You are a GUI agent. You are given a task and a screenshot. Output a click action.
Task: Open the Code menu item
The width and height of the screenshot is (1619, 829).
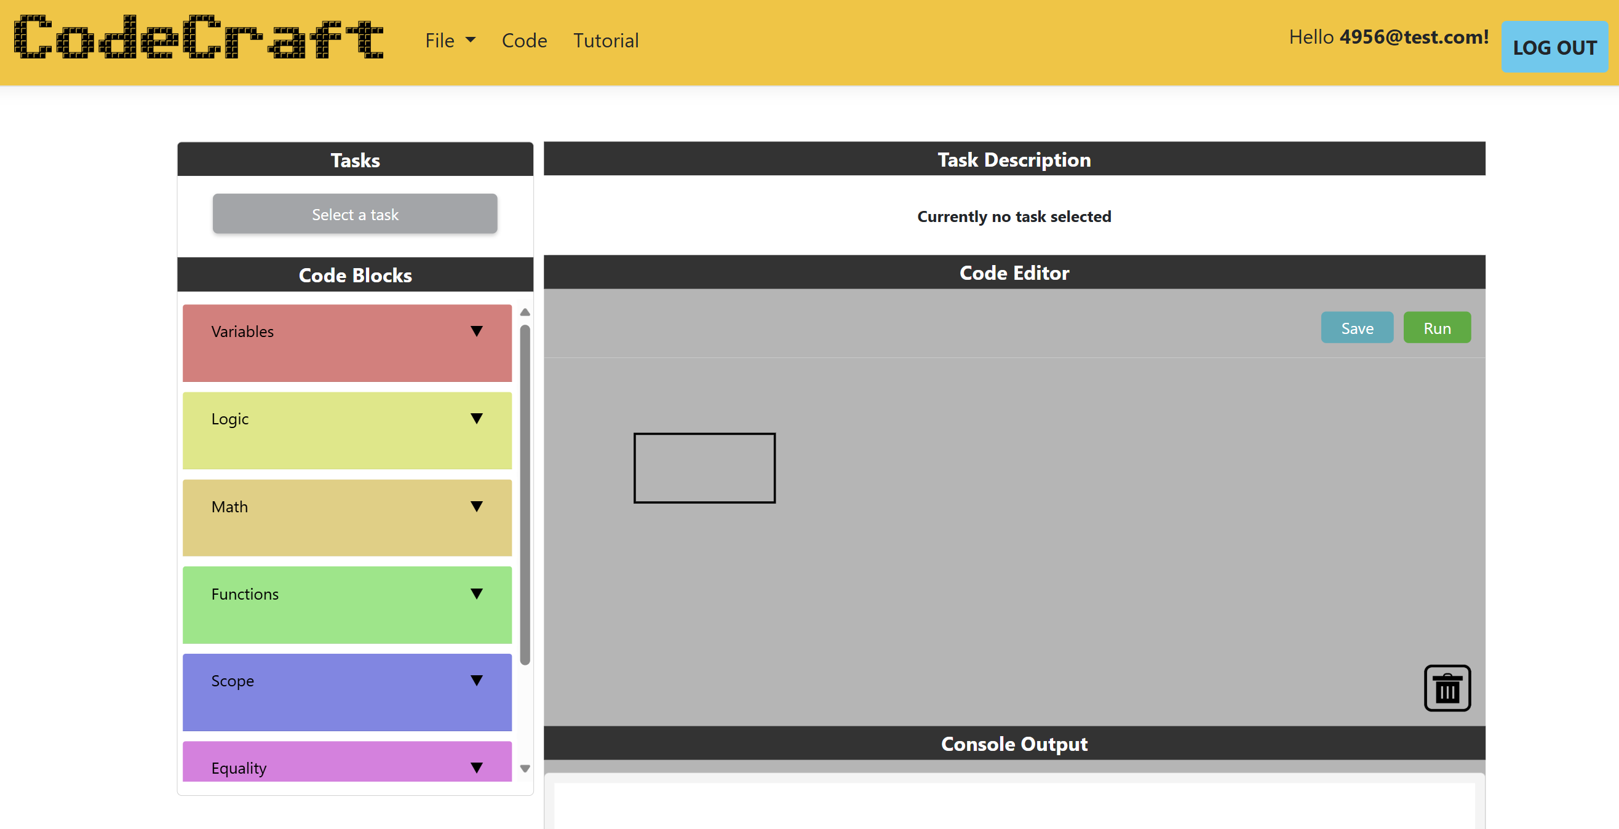point(524,41)
